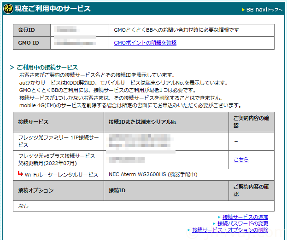Click the arrow icon beside 接続サービス・オプションの削除
Viewport: 287px width, 240px height.
pos(188,230)
